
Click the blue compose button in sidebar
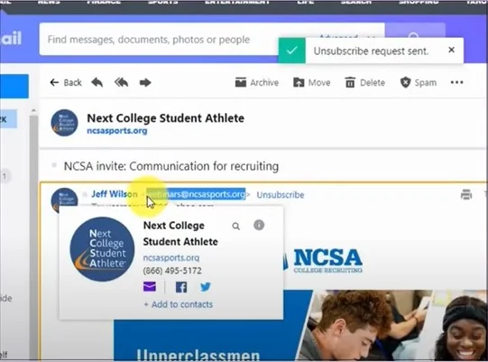point(14,87)
